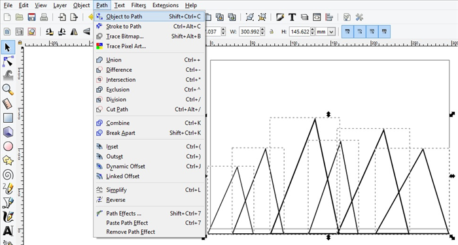This screenshot has width=458, height=245.
Task: Click the Export icon
Action: [x=74, y=17]
